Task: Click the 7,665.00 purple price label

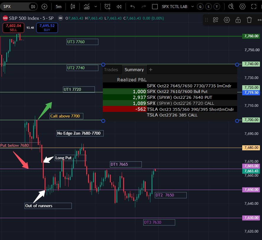Action: 251,166
